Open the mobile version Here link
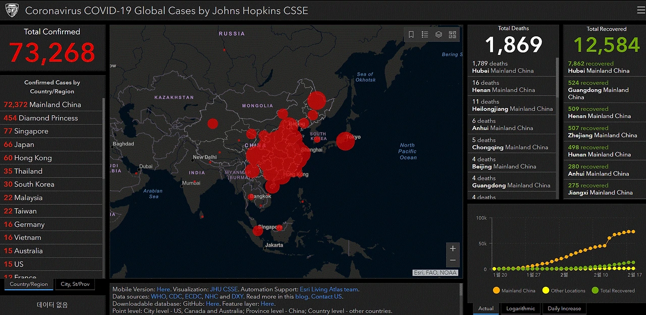 [164, 290]
